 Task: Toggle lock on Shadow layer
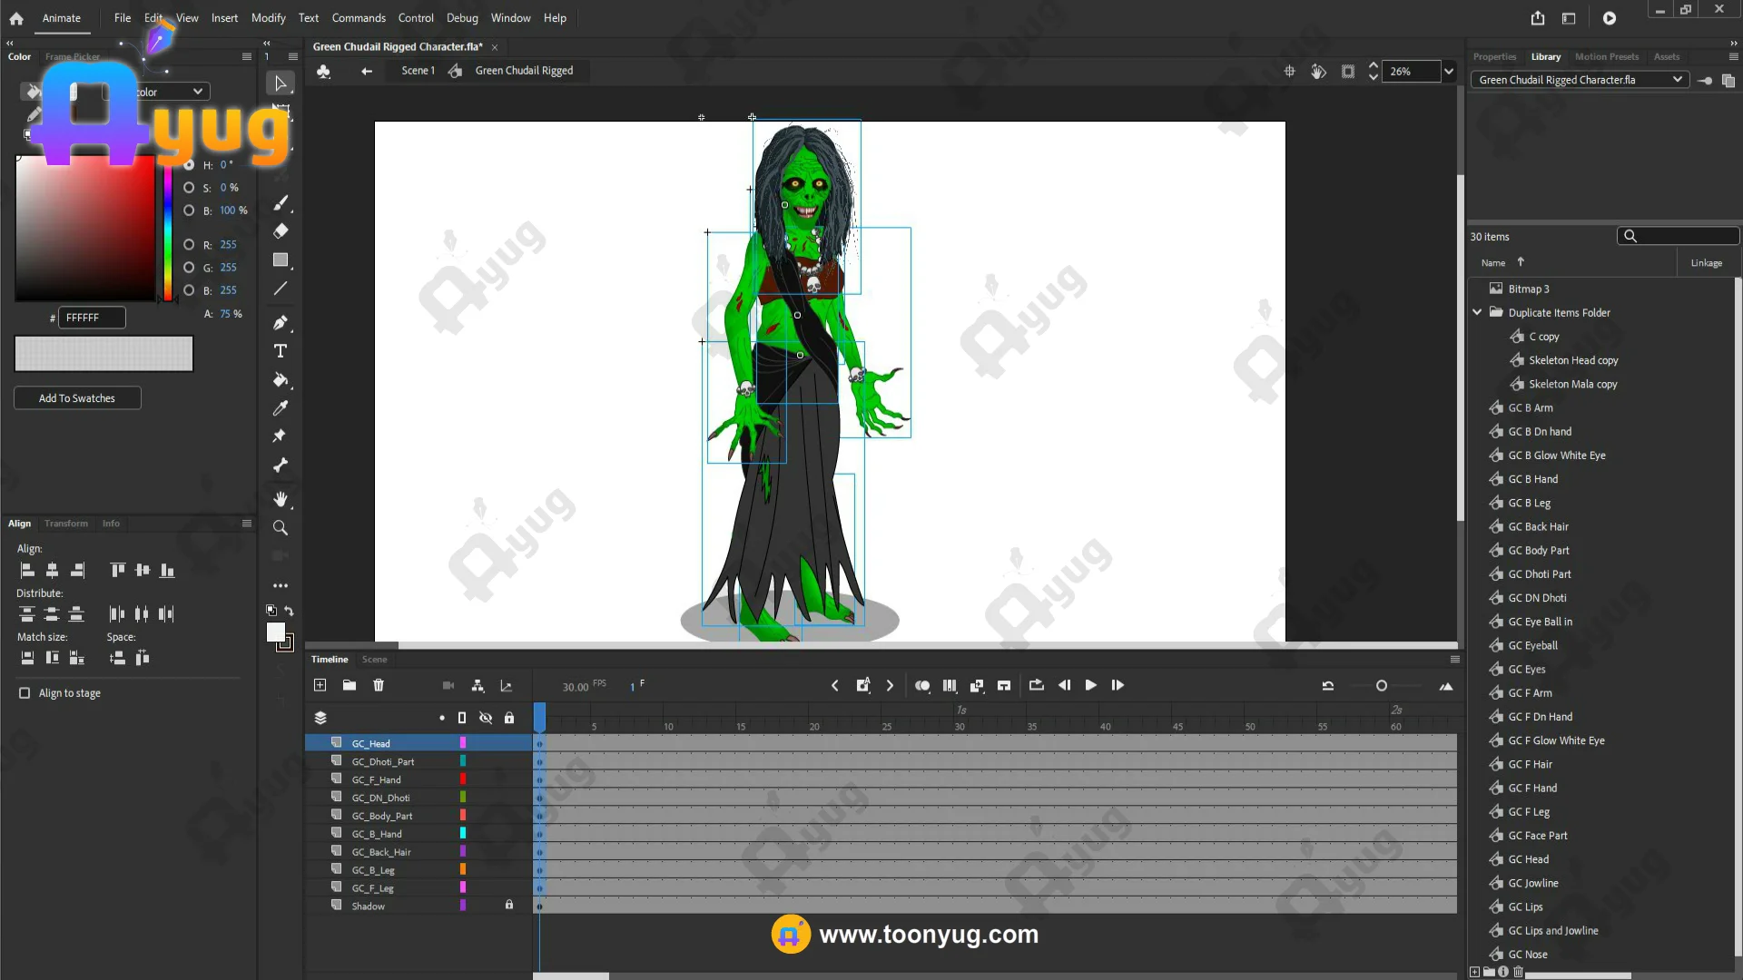point(509,906)
